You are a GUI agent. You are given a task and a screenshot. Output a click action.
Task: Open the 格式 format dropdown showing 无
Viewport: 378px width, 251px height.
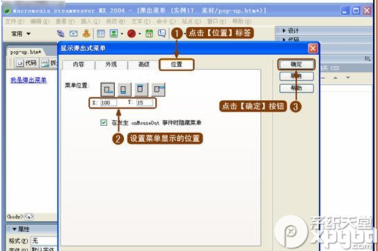pyautogui.click(x=44, y=241)
